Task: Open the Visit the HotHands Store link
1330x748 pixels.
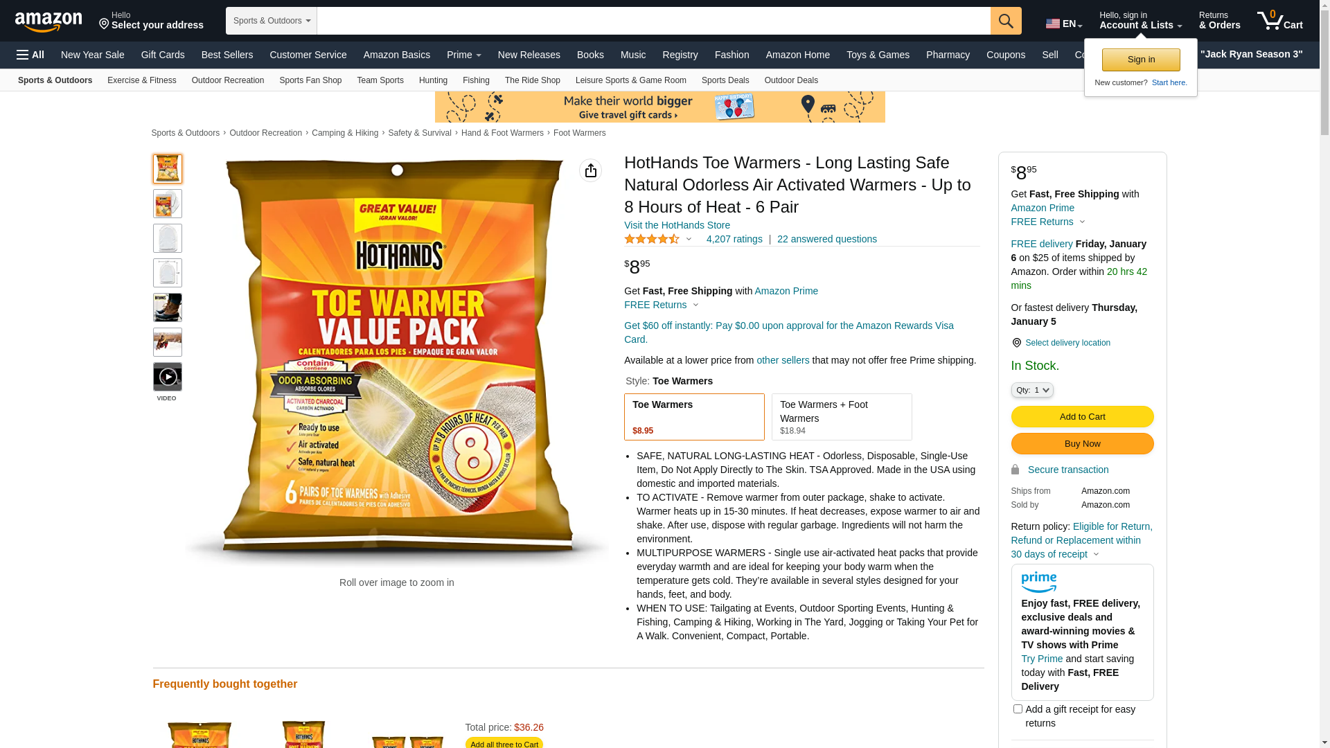Action: (677, 225)
